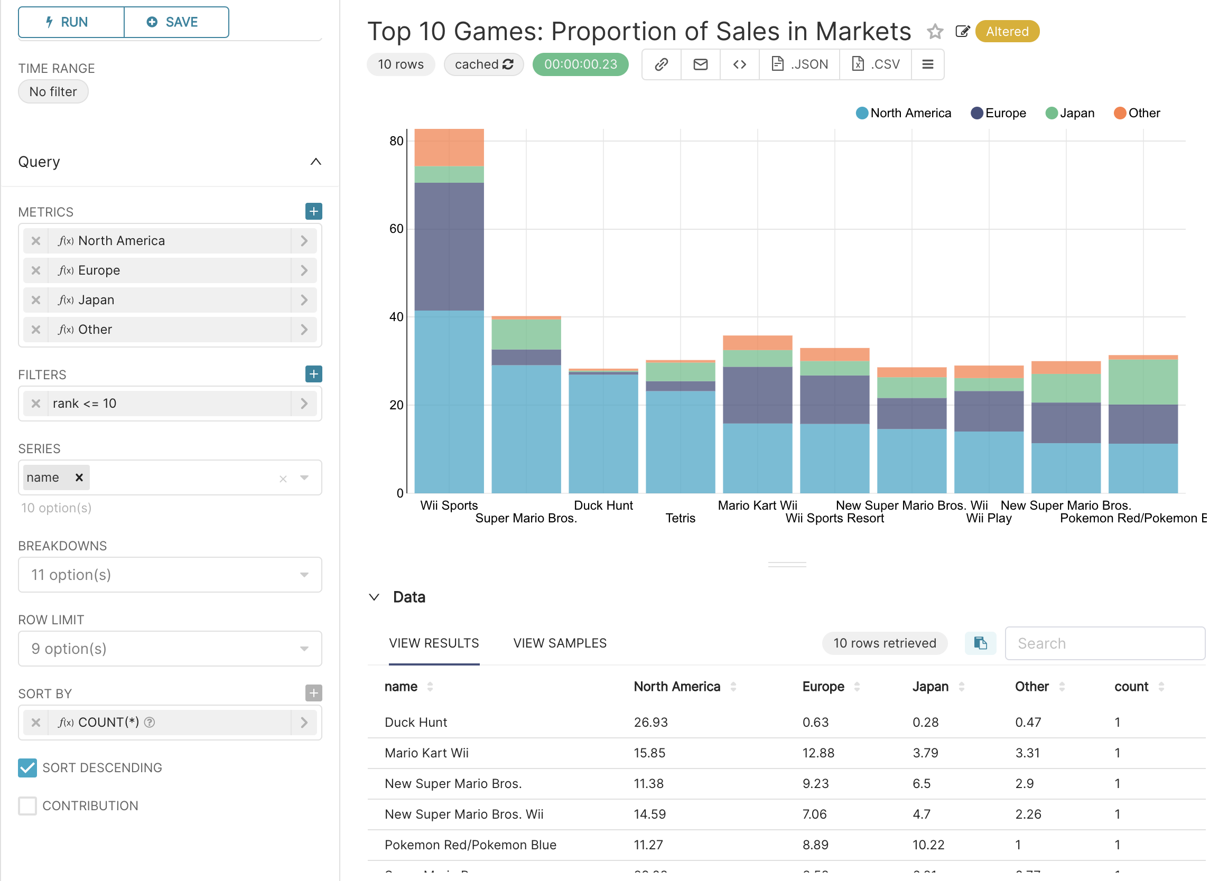
Task: Refresh the cached query data
Action: click(x=508, y=64)
